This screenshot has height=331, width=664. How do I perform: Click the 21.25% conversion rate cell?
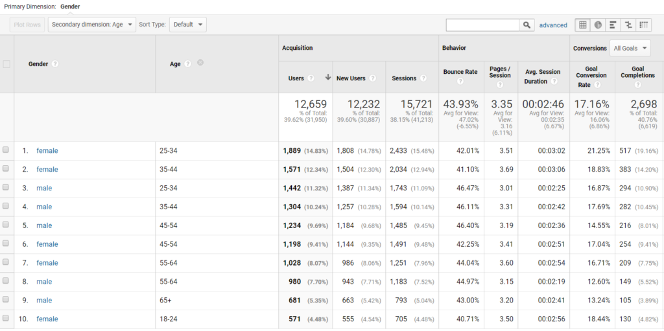(599, 151)
